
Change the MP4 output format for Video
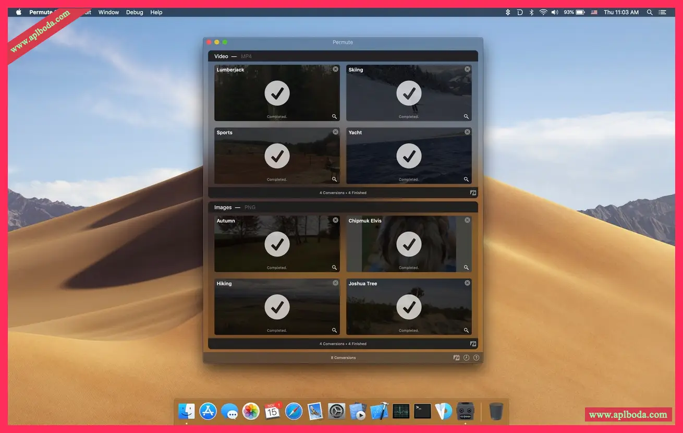[x=246, y=56]
